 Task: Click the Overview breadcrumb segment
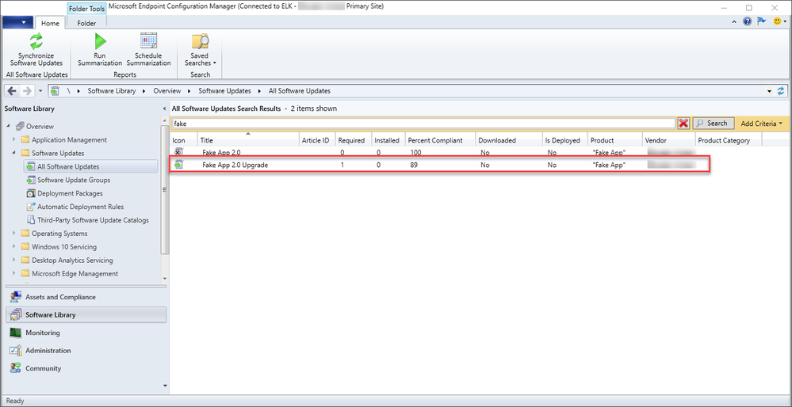(167, 91)
